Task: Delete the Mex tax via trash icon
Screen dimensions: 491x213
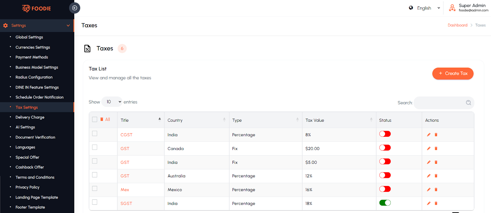Action: pos(436,190)
